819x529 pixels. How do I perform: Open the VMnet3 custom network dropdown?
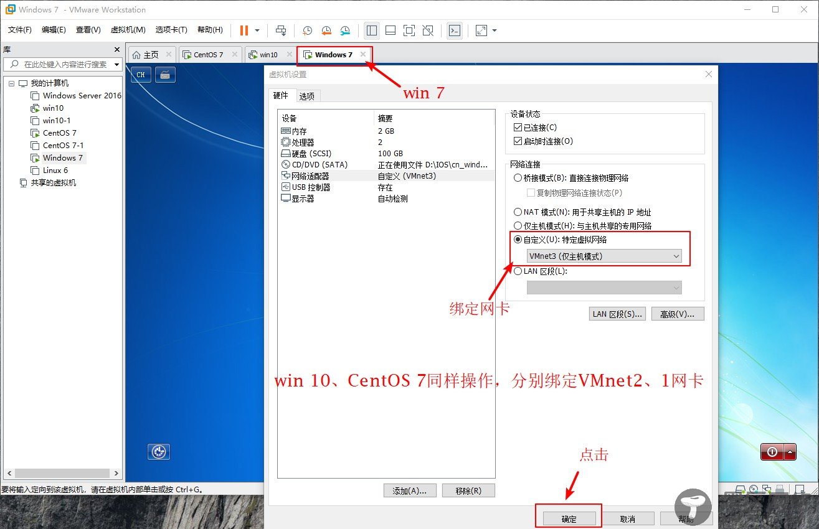[604, 256]
